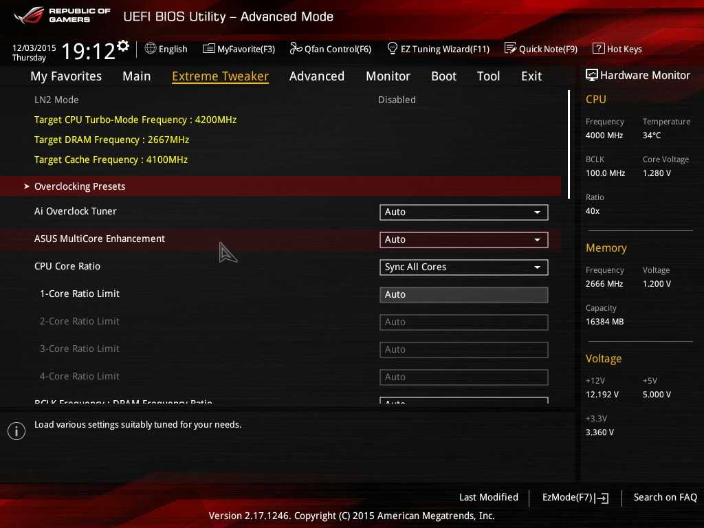Open the Advanced tab

[x=316, y=76]
